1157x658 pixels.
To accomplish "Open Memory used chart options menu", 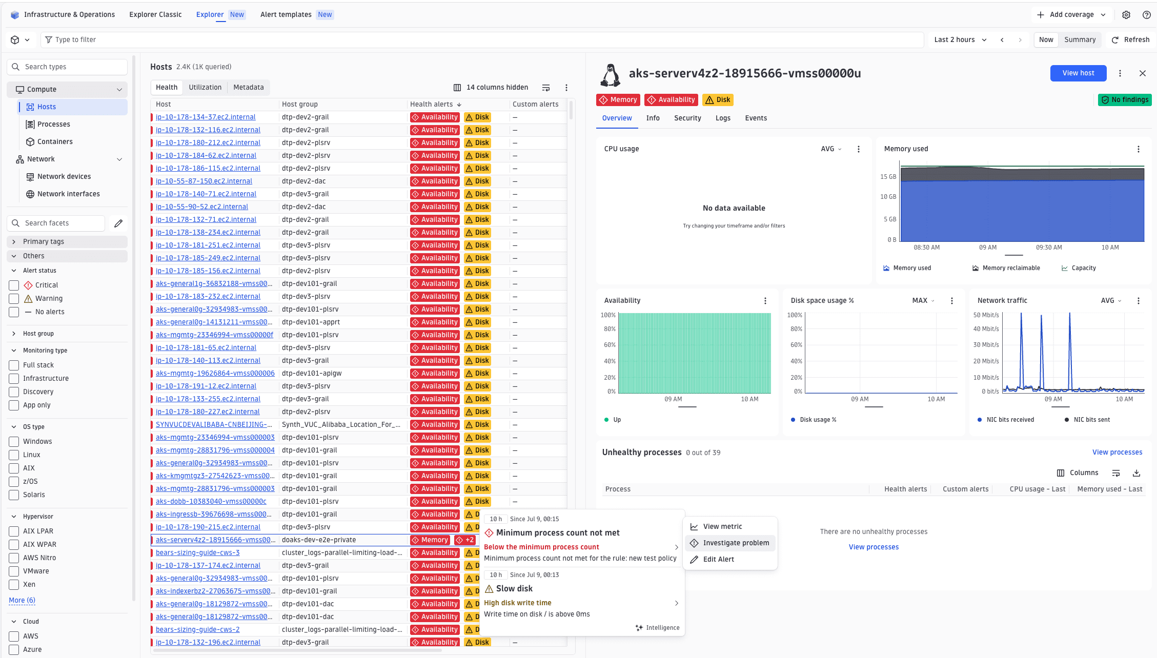I will pyautogui.click(x=1139, y=149).
